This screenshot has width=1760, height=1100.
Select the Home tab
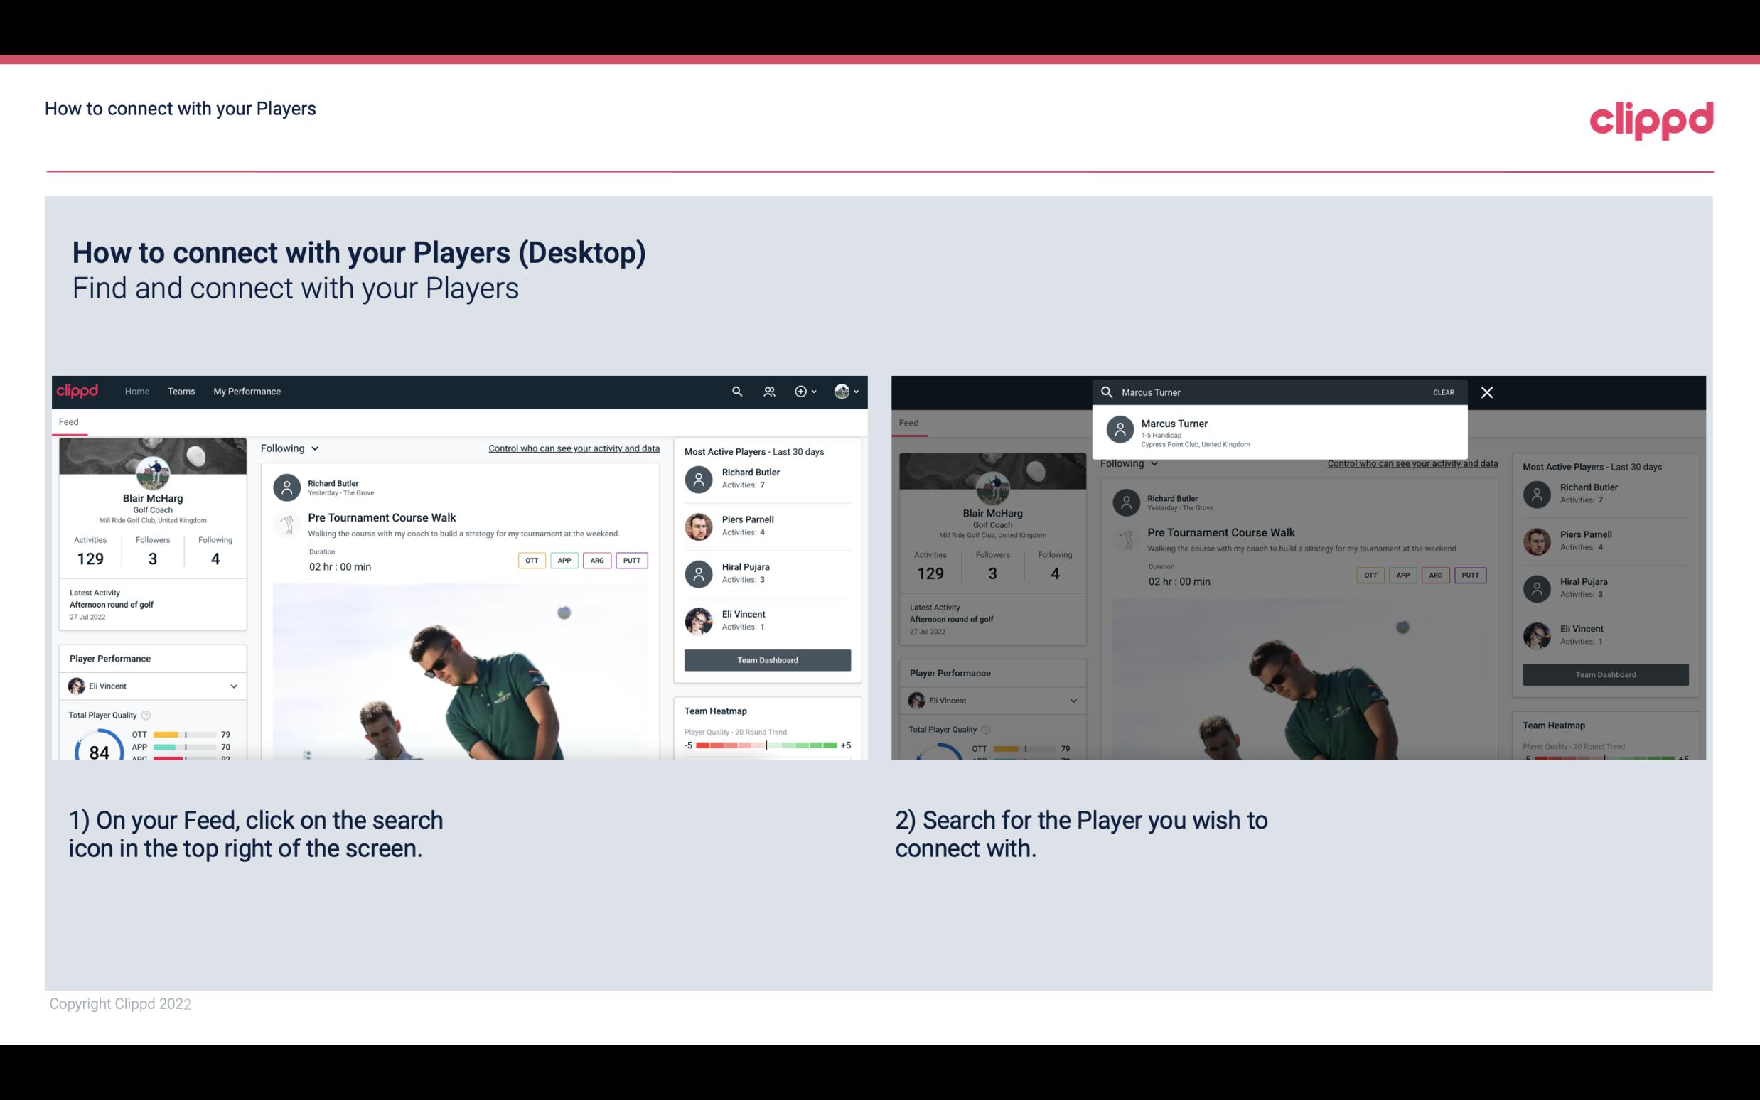coord(137,390)
